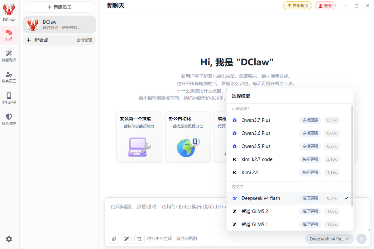Click the globe illustration in 办公自动化 card
This screenshot has width=374, height=249.
(x=188, y=147)
